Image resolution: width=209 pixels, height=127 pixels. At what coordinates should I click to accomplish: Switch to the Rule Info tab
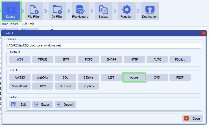28,24
